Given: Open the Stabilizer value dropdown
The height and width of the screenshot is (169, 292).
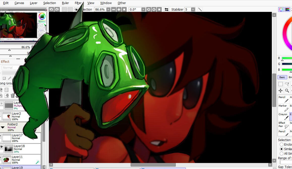Looking at the screenshot, I should tap(193, 9).
